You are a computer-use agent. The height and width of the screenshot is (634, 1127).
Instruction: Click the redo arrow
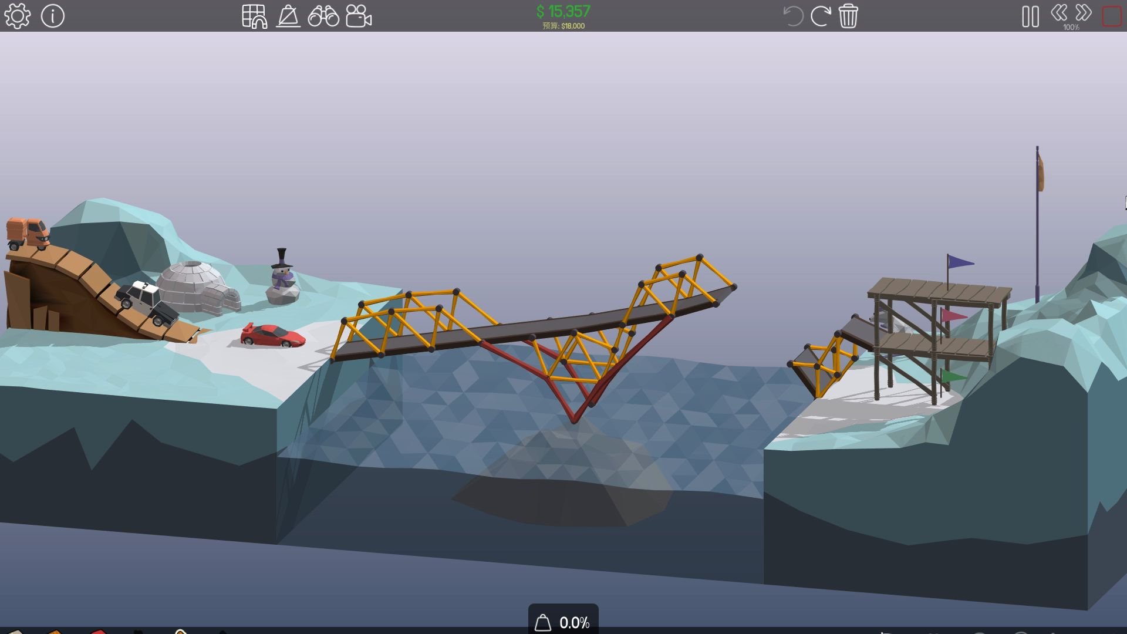(820, 16)
